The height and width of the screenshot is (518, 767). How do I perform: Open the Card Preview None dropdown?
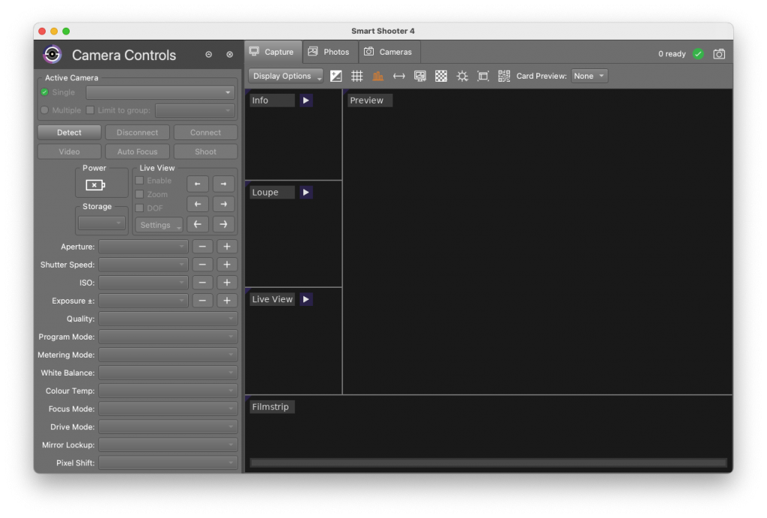589,76
